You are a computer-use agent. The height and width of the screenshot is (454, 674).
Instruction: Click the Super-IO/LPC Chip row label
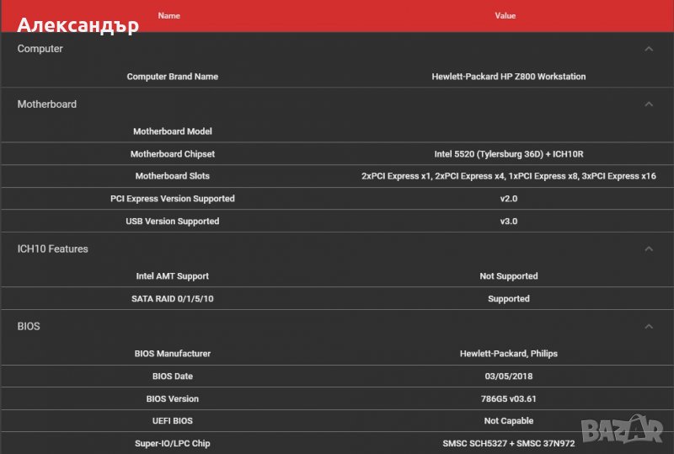tap(172, 443)
